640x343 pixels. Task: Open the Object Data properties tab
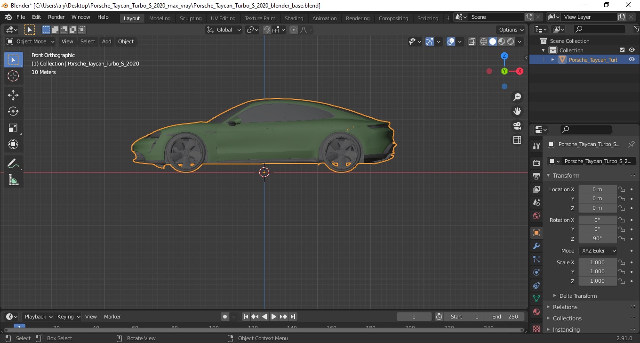536,299
